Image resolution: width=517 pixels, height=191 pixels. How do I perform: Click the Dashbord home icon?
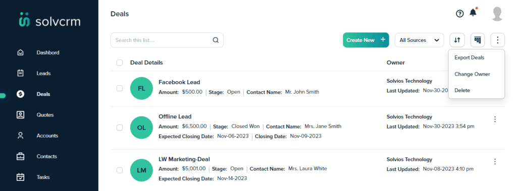(20, 52)
